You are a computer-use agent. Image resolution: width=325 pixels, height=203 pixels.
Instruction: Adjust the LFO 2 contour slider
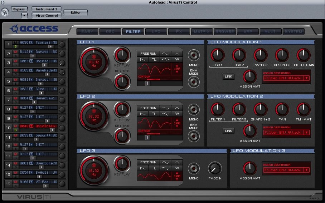coord(147,138)
